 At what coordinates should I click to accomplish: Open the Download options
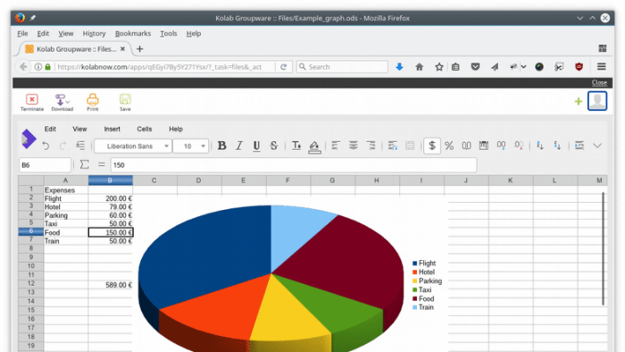pos(62,102)
